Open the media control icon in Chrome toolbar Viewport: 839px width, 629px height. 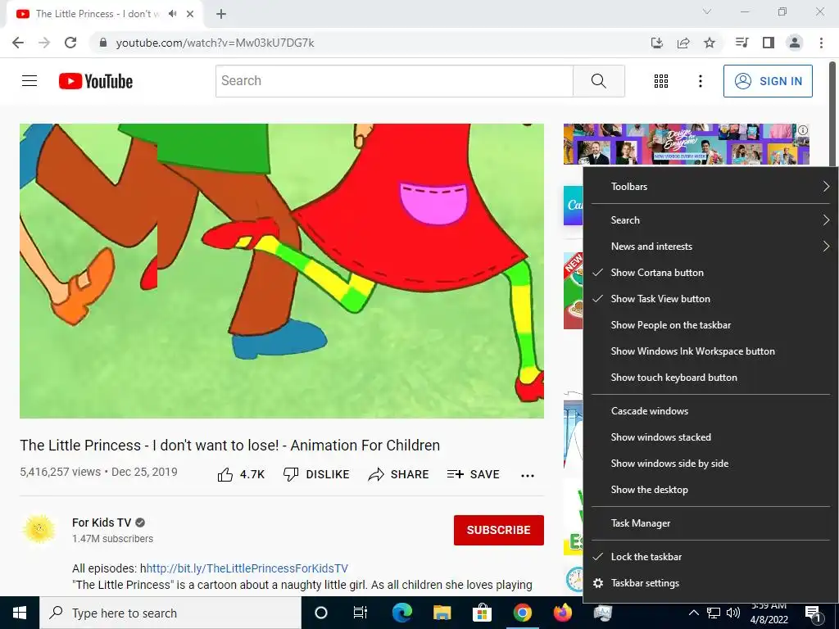(741, 43)
